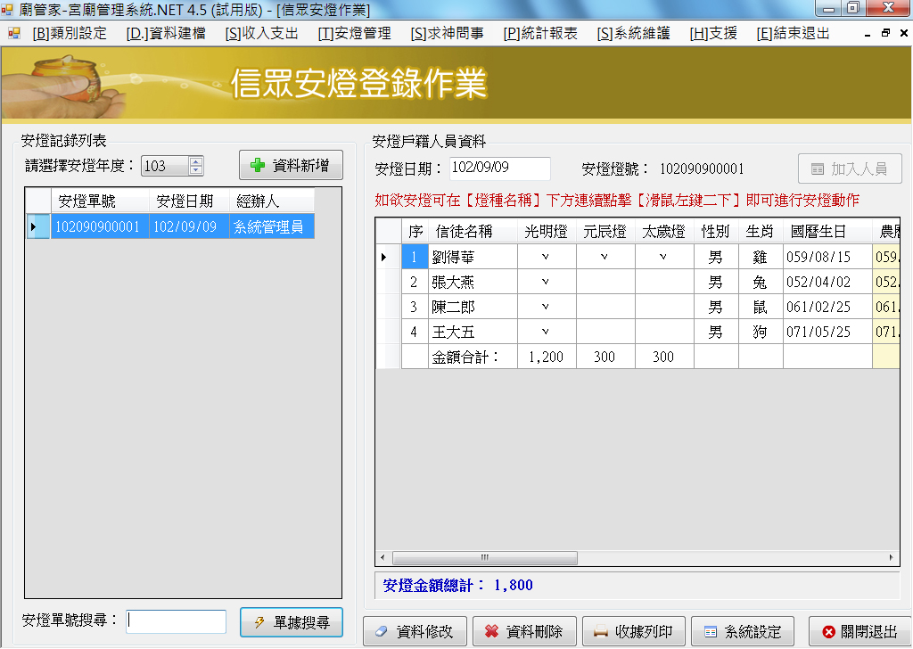Toggle 光明燈 check for 張大燕
The width and height of the screenshot is (913, 649).
(x=546, y=282)
